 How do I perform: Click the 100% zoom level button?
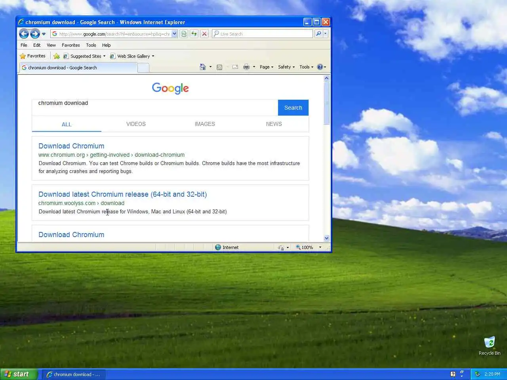click(x=304, y=247)
